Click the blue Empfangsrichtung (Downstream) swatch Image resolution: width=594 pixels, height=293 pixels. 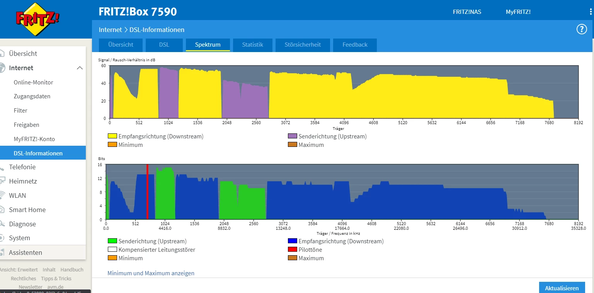pos(293,241)
